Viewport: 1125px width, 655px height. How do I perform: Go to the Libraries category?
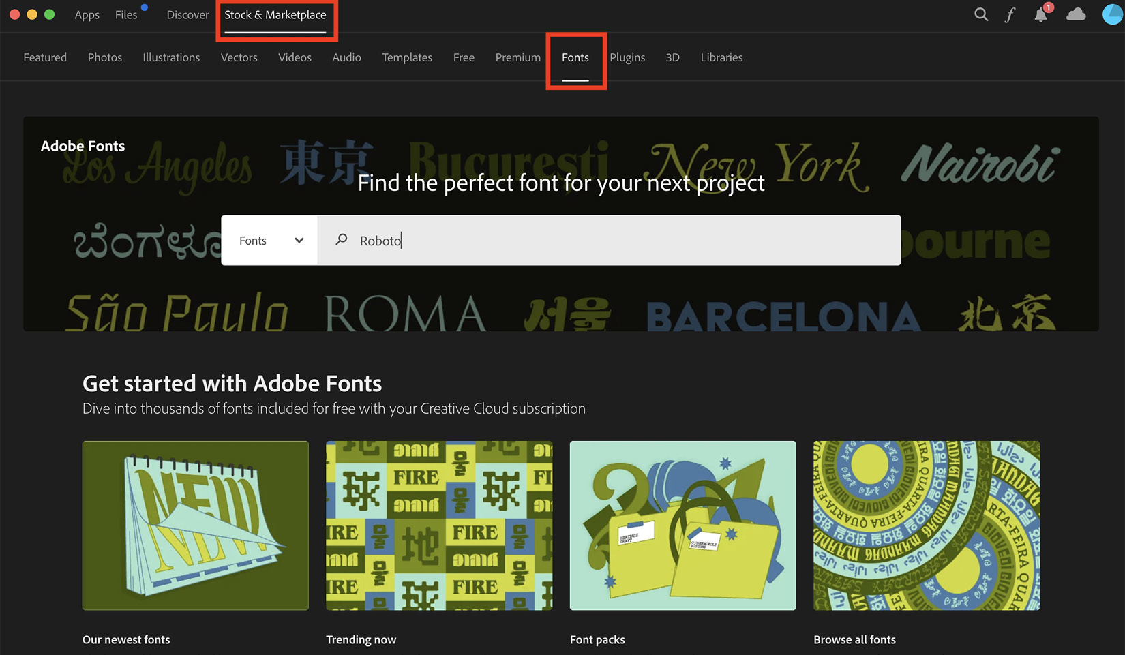[x=721, y=57]
